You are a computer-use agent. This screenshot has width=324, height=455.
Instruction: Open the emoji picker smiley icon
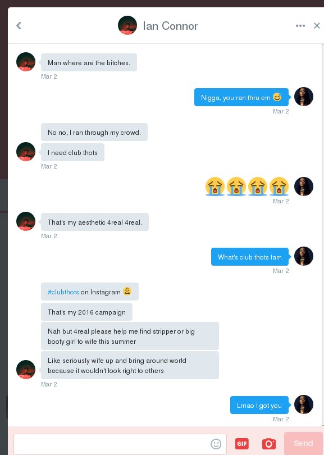coord(216,443)
